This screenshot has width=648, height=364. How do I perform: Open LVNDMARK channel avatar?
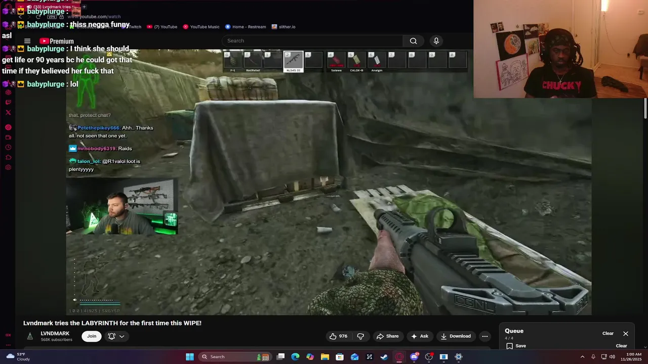coord(30,336)
